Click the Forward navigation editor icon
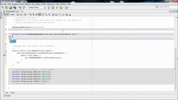Image resolution: width=178 pixels, height=100 pixels. click(25, 15)
